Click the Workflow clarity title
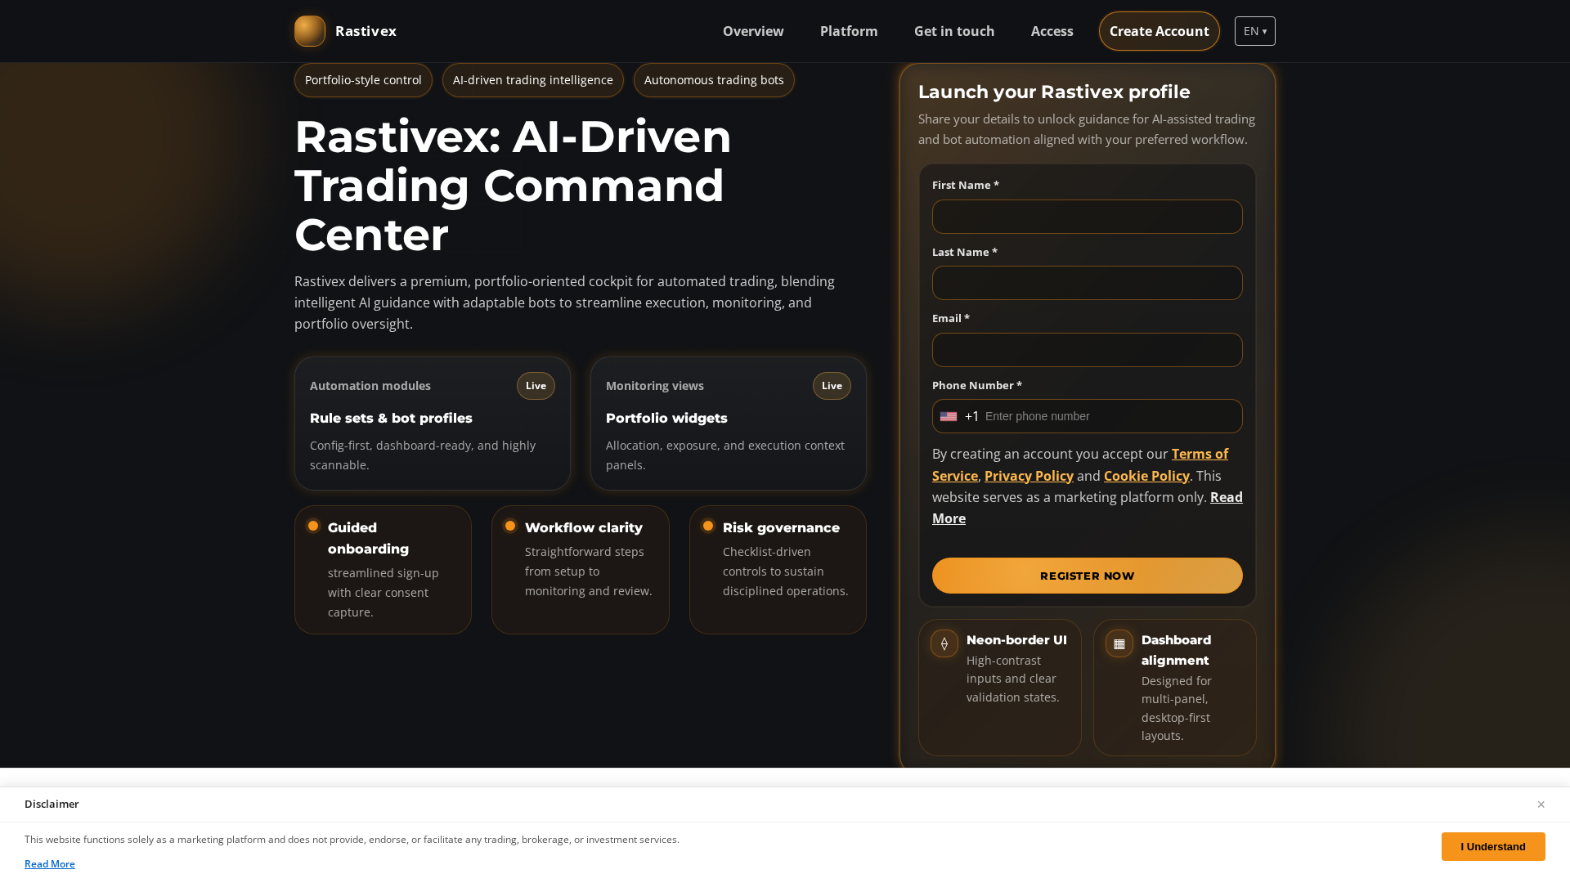The width and height of the screenshot is (1570, 883). pos(584,527)
